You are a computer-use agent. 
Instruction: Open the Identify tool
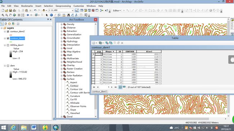pos(51,15)
